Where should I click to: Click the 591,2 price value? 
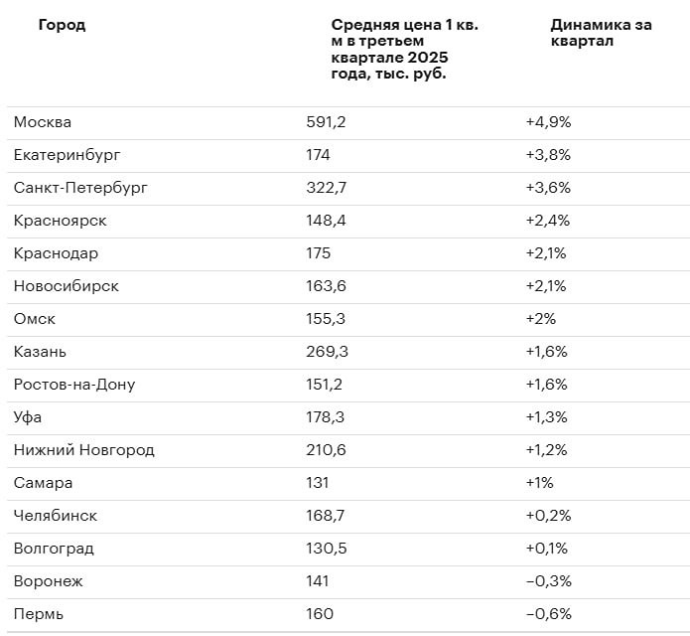[326, 122]
